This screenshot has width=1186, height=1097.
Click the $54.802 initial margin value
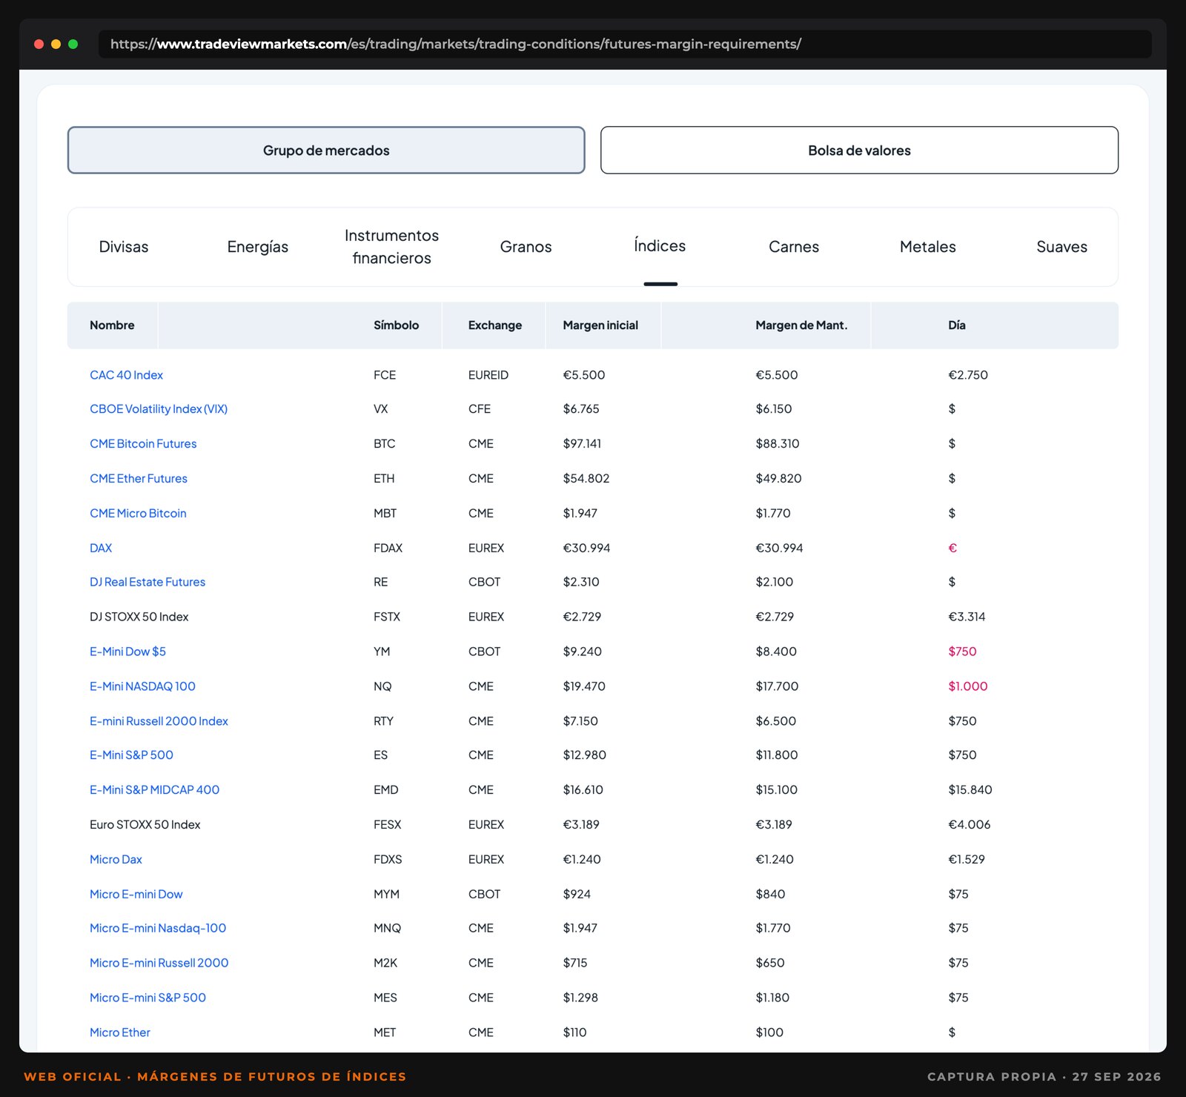[586, 479]
